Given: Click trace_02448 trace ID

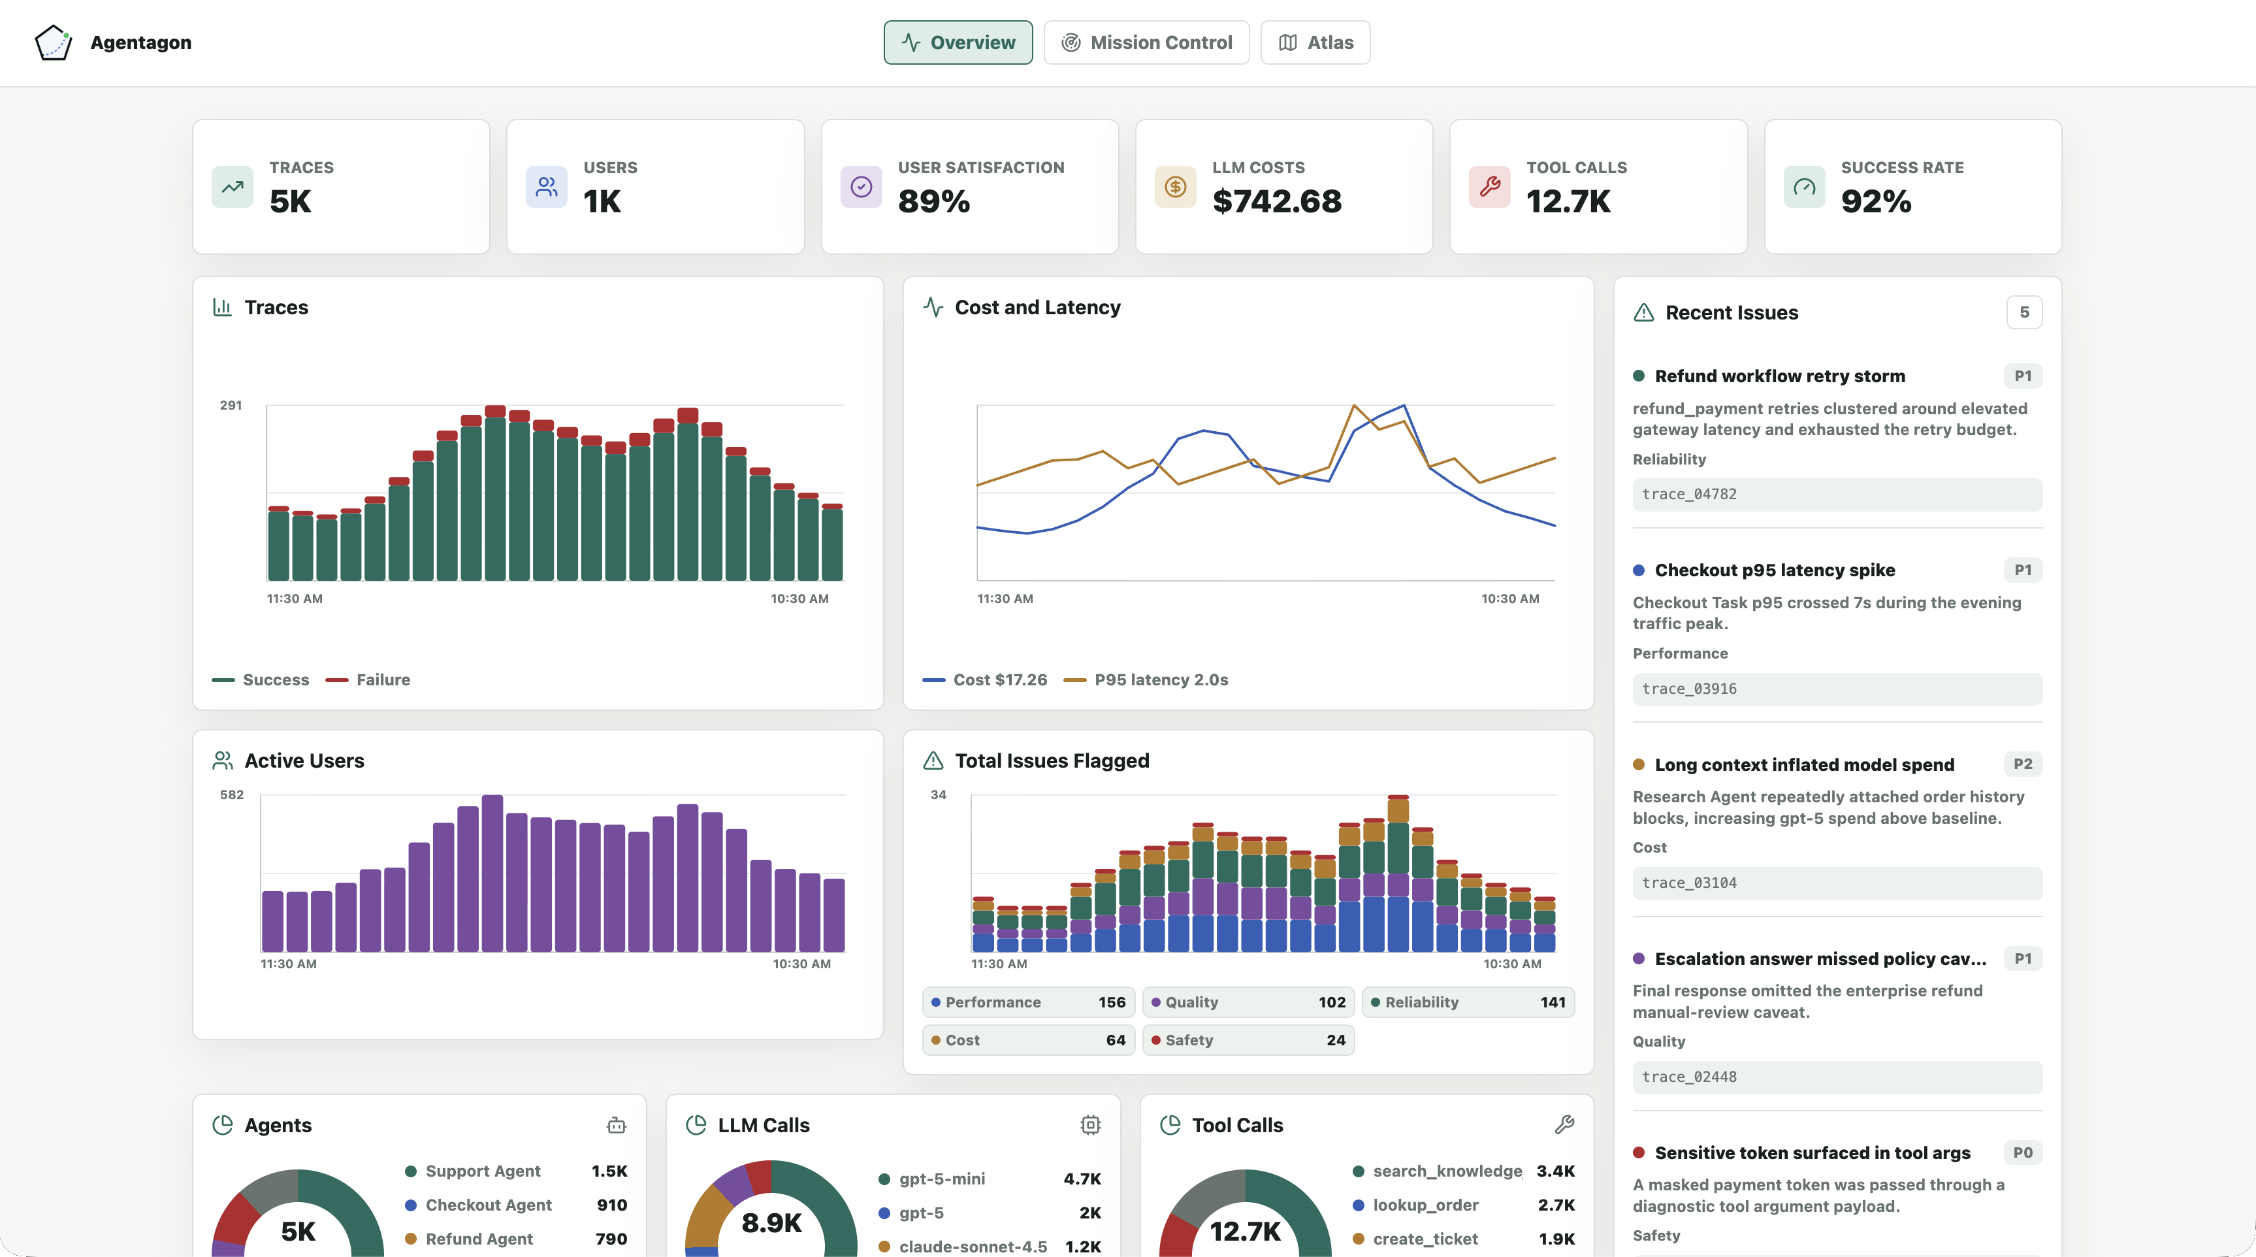Looking at the screenshot, I should tap(1837, 1077).
